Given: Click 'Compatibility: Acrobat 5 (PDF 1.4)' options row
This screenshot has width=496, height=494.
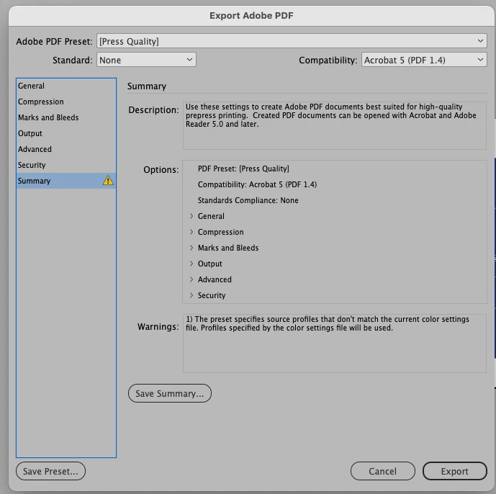Looking at the screenshot, I should click(257, 184).
